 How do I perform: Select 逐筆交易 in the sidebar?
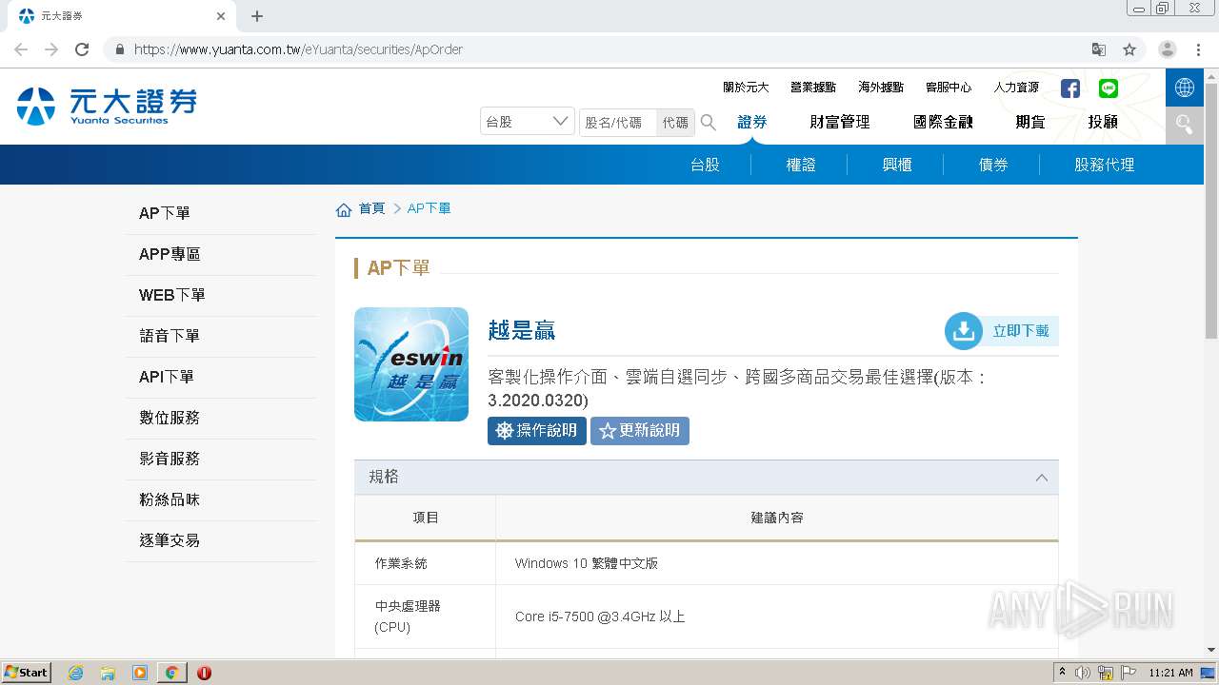[x=221, y=540]
